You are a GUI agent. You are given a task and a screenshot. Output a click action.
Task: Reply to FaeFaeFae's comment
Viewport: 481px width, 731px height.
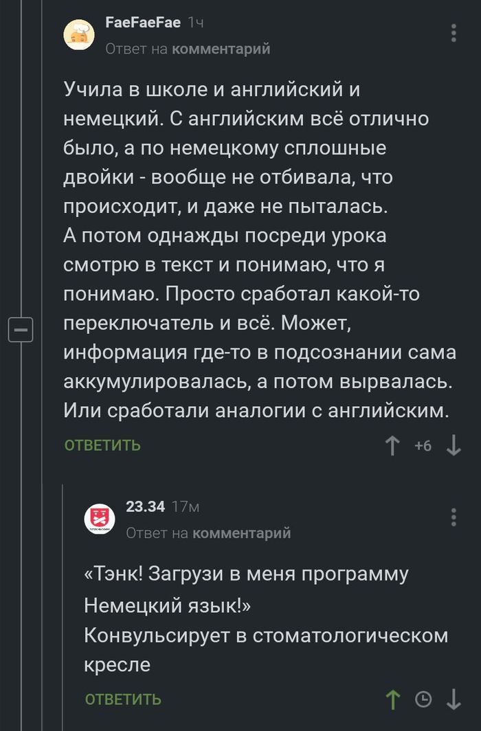tap(102, 445)
